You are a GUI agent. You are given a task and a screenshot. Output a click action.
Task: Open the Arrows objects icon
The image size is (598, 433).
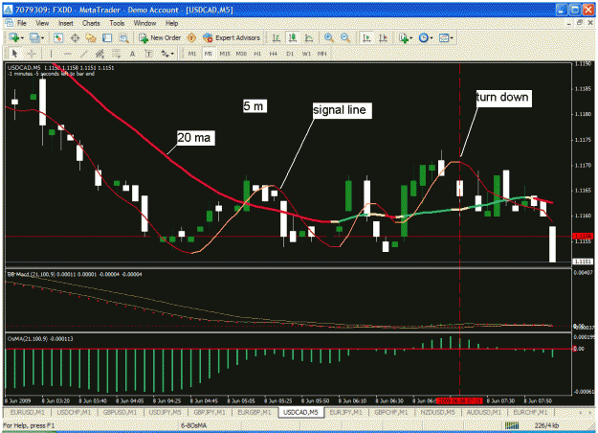[165, 54]
